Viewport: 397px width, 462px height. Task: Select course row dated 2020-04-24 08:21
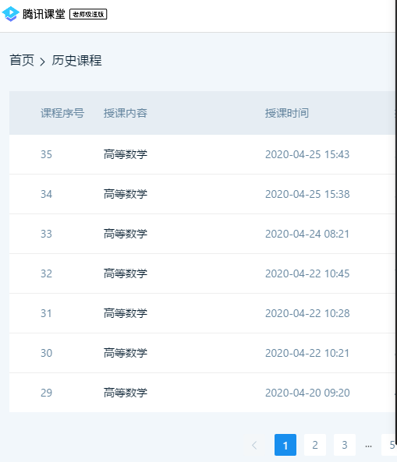click(x=202, y=234)
